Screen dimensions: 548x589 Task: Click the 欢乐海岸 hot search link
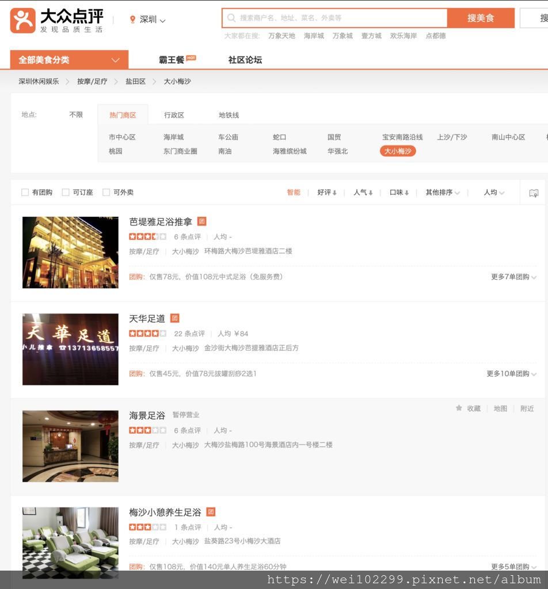click(x=404, y=36)
